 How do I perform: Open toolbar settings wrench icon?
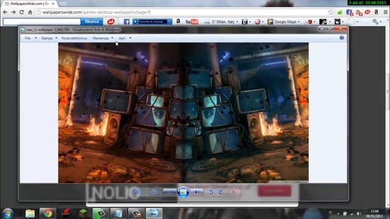pyautogui.click(x=375, y=22)
